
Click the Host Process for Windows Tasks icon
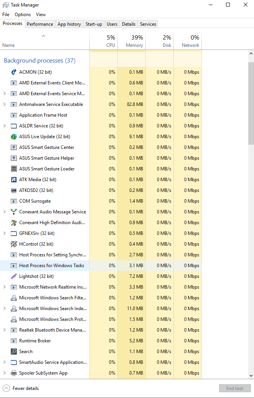pyautogui.click(x=14, y=266)
